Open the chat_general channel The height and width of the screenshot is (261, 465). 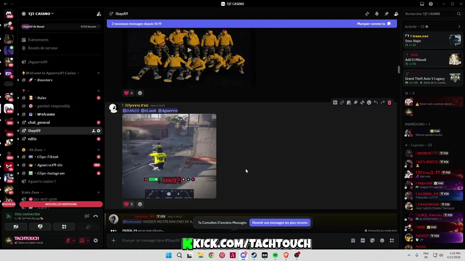61,123
